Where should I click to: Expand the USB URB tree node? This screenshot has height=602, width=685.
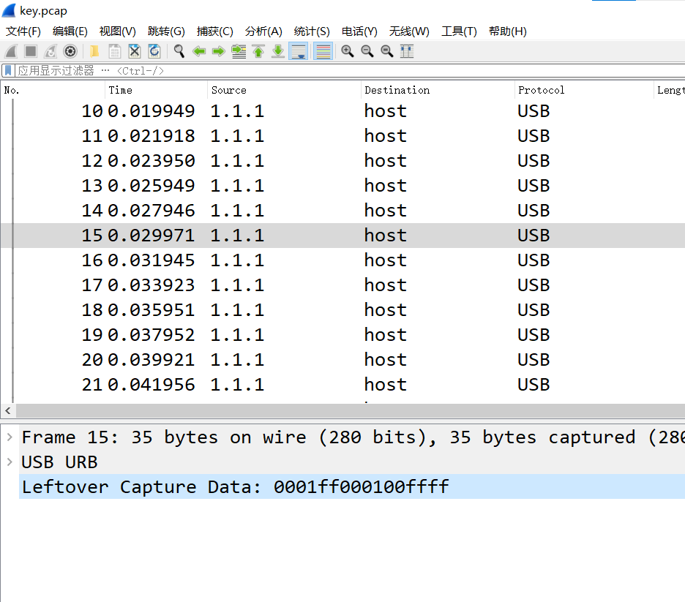click(10, 462)
